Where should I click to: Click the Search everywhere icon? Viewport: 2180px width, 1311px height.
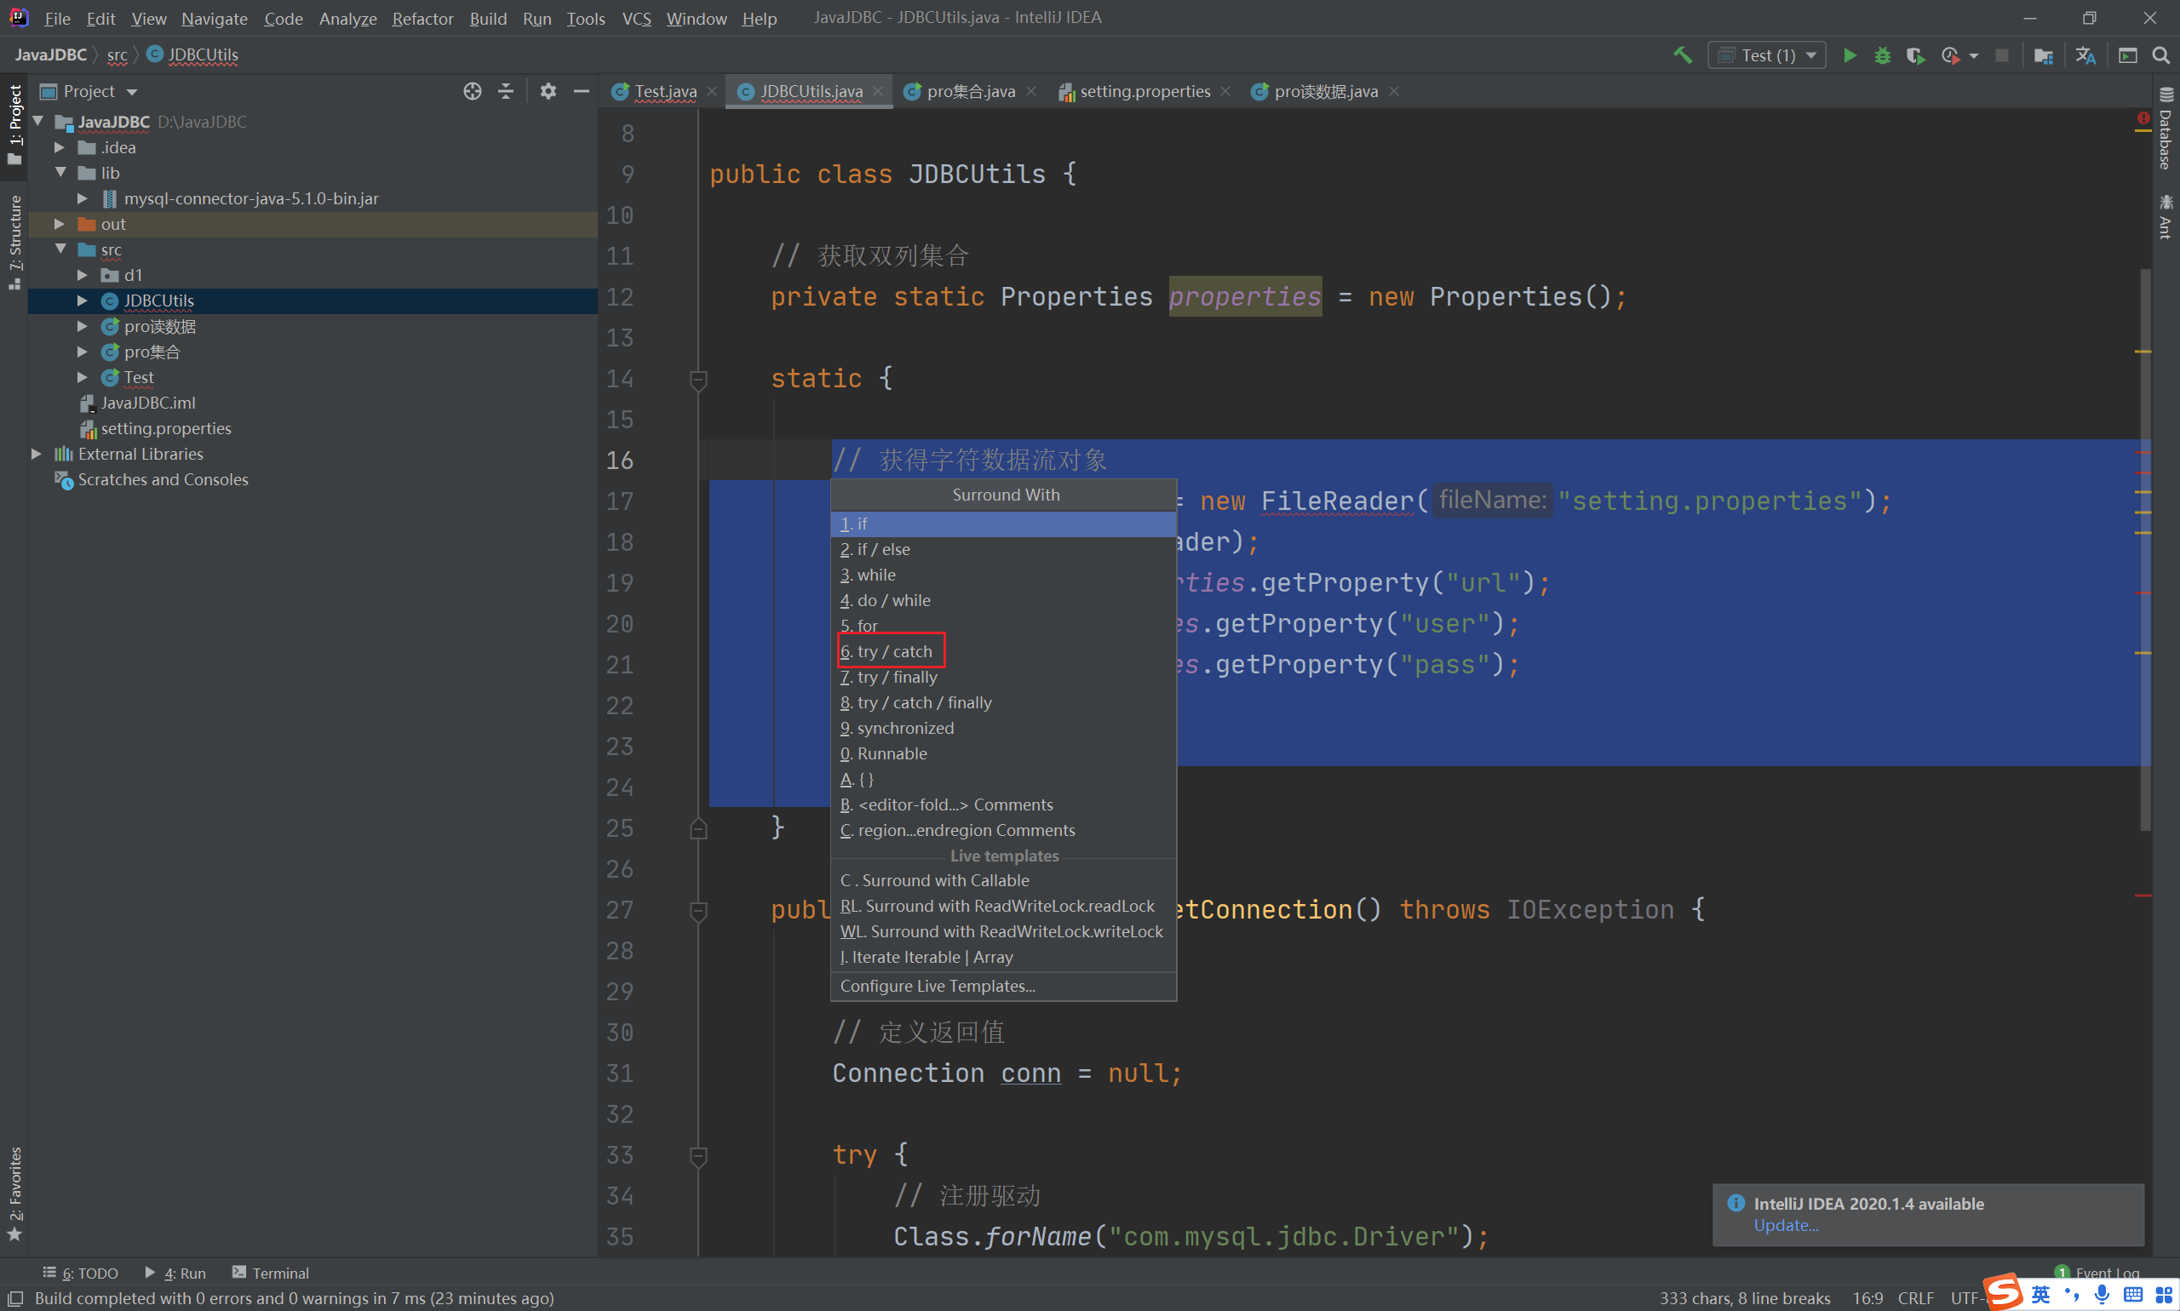pyautogui.click(x=2165, y=54)
